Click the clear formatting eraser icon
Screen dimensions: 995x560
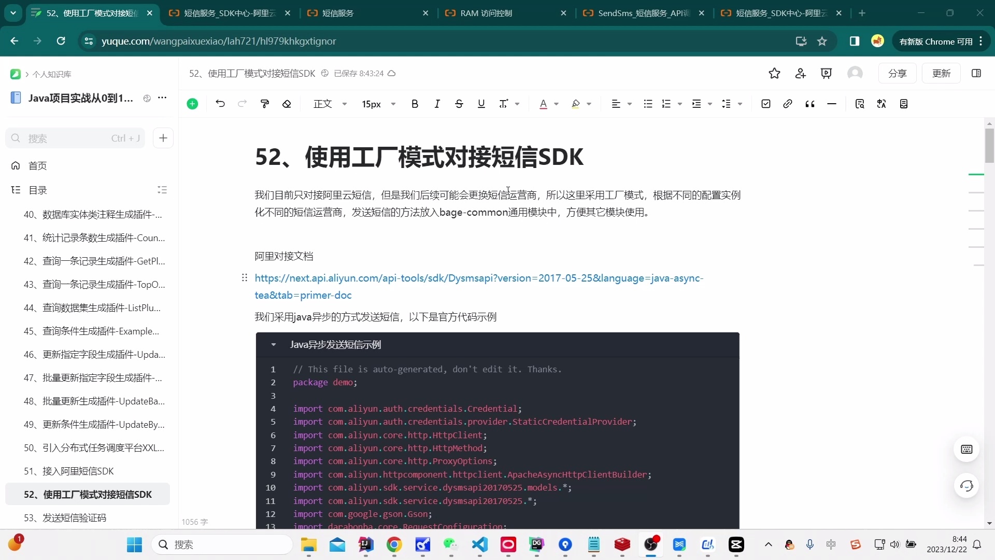pos(287,104)
